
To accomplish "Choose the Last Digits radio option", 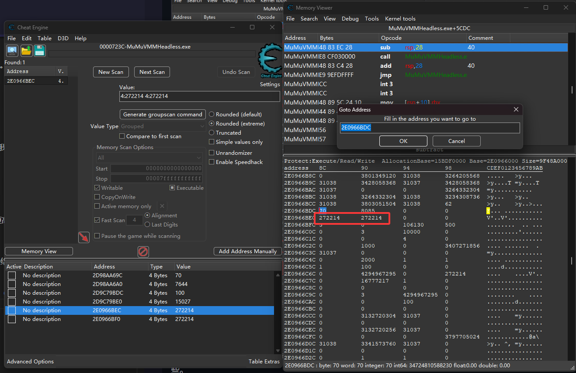I will (x=147, y=225).
